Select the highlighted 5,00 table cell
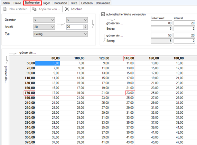 click(47, 63)
